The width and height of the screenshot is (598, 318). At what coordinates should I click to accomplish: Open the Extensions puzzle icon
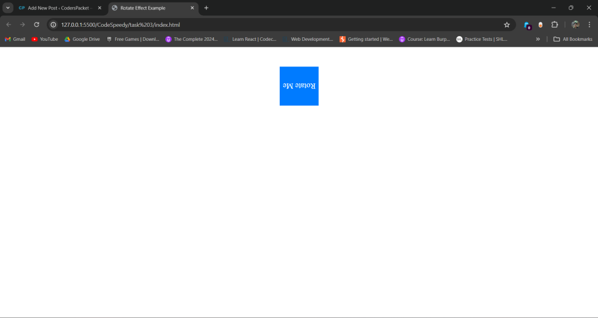554,25
